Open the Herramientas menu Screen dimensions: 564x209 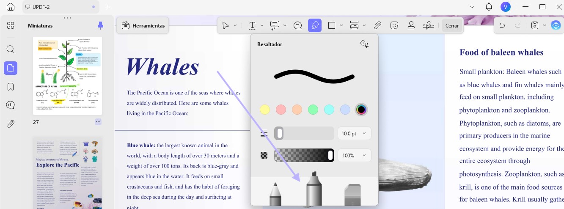(143, 25)
